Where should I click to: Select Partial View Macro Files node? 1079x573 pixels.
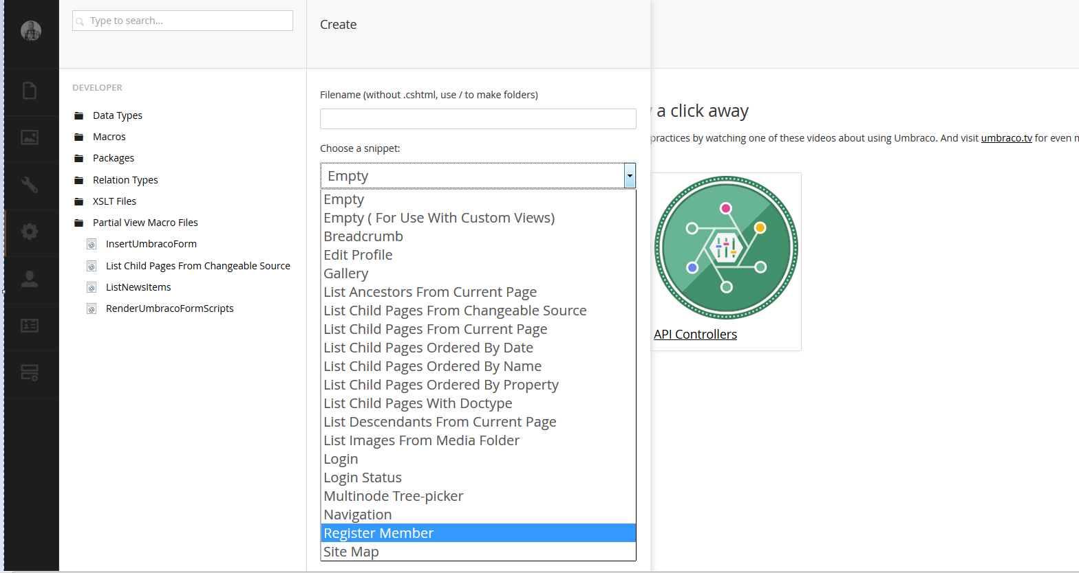145,223
